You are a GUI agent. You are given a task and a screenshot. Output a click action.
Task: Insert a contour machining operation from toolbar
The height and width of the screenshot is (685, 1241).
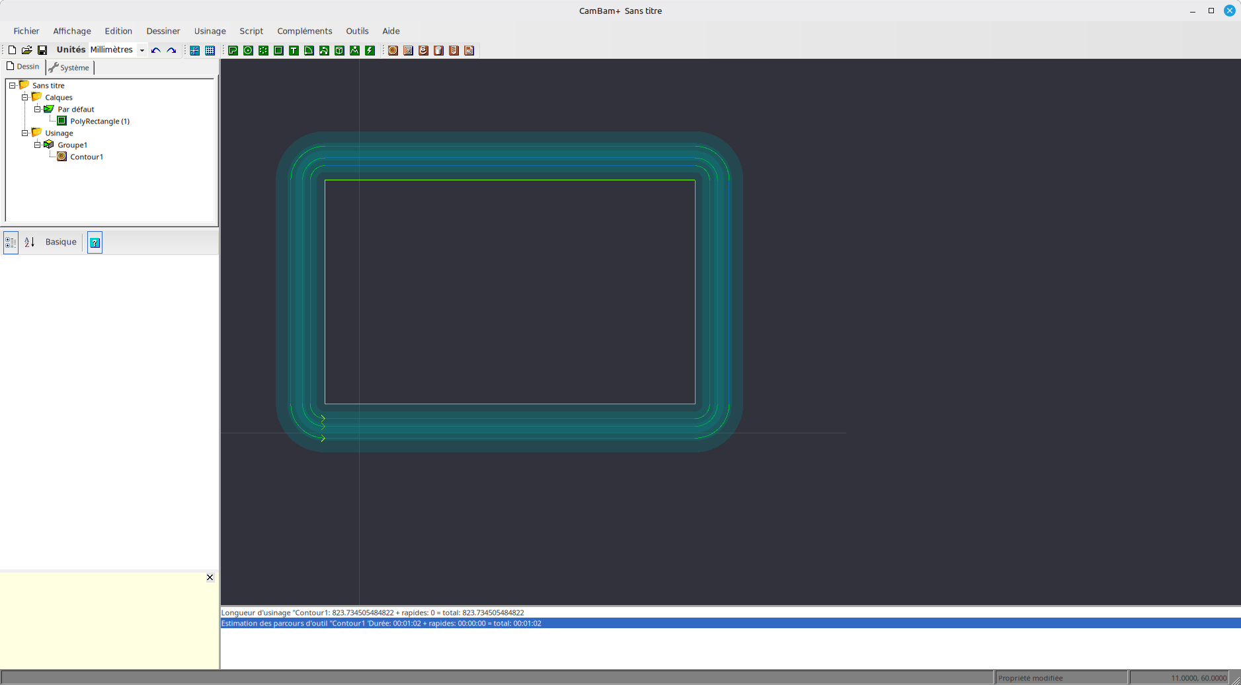click(393, 50)
